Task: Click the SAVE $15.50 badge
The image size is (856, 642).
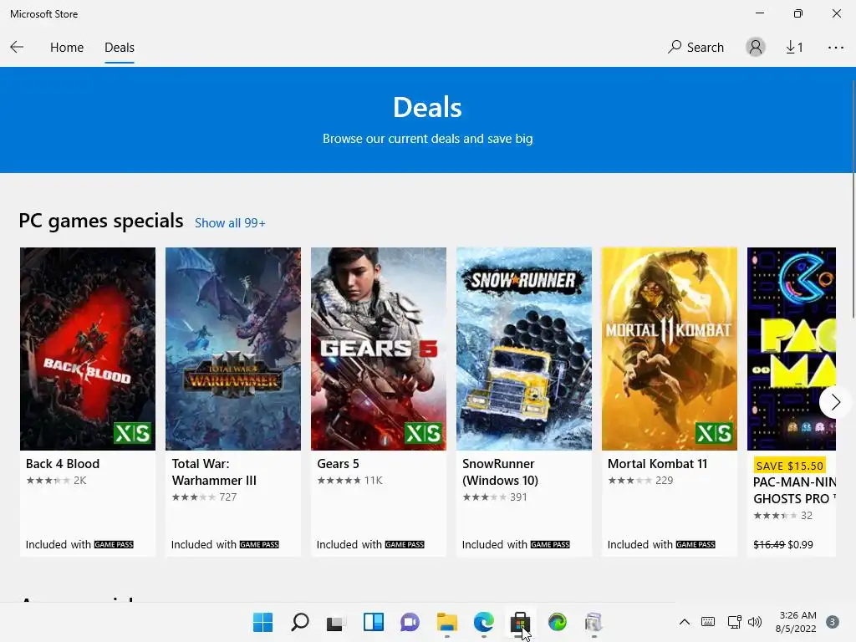Action: [x=789, y=466]
